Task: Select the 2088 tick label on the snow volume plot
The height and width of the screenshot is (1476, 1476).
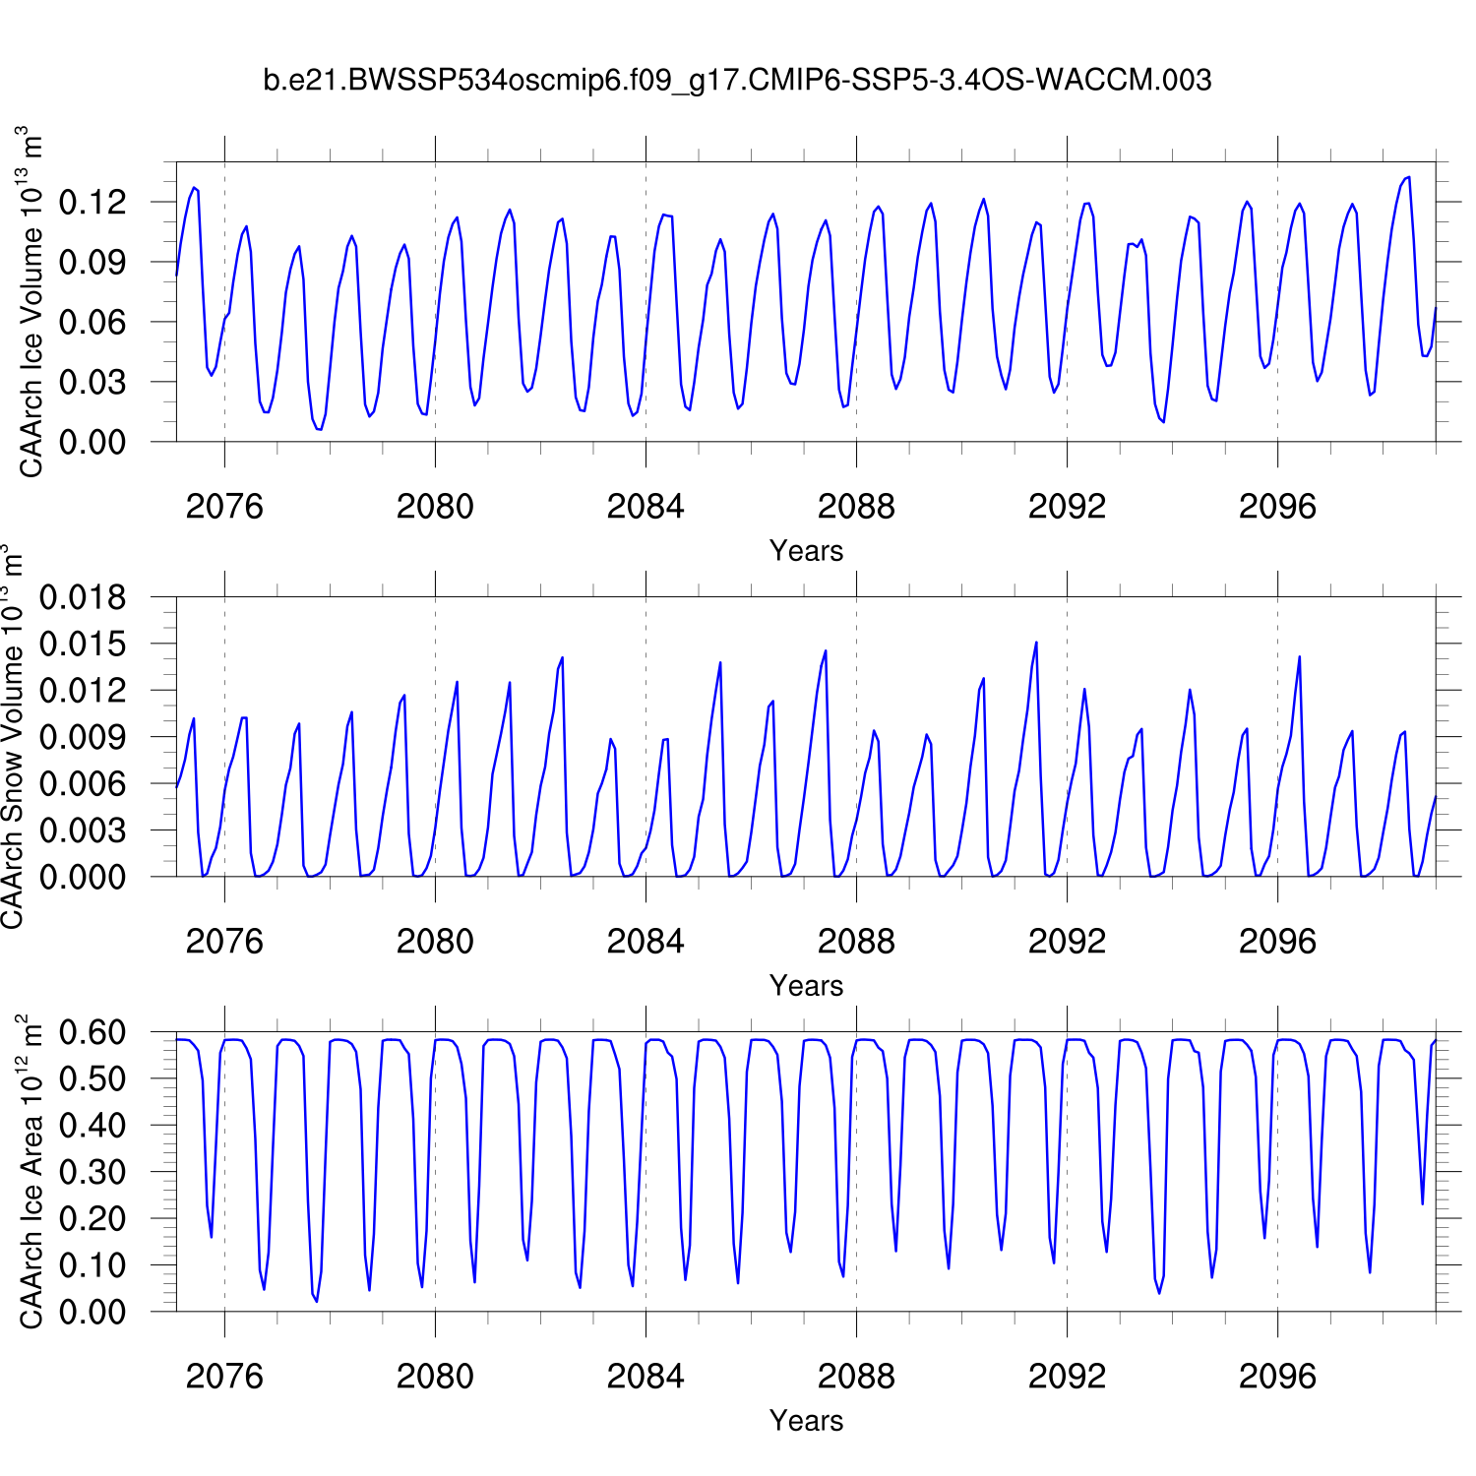Action: [x=856, y=942]
